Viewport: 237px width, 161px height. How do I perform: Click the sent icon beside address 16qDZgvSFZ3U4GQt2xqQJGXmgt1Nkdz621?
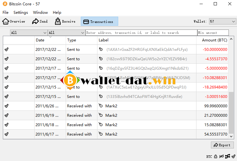[x=101, y=68]
